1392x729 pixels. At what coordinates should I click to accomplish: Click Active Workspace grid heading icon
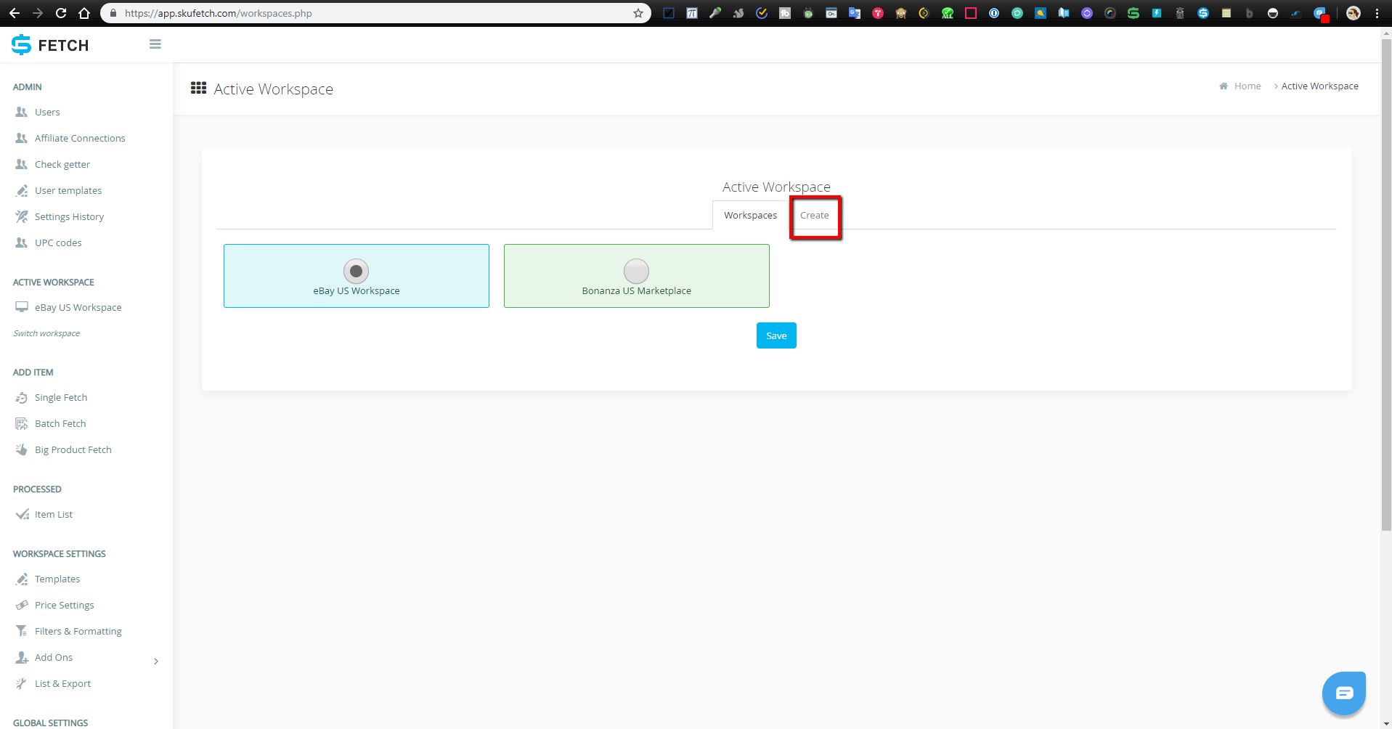click(x=198, y=88)
